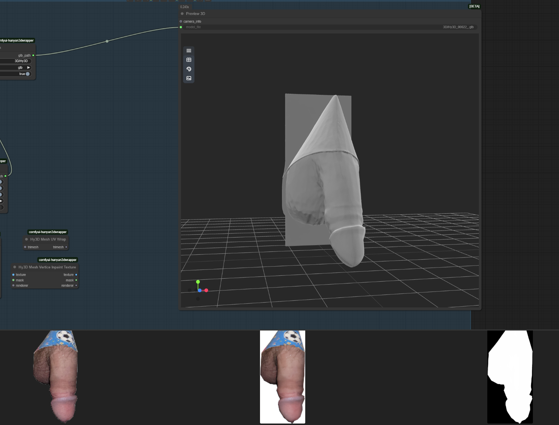Open the Preview 3D hamburger menu
Viewport: 559px width, 425px height.
189,51
